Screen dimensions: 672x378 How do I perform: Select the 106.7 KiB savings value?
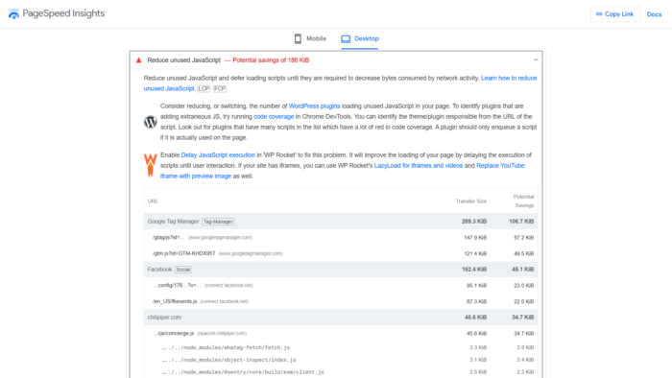point(521,222)
